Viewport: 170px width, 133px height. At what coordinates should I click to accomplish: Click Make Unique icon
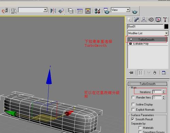coord(149,72)
